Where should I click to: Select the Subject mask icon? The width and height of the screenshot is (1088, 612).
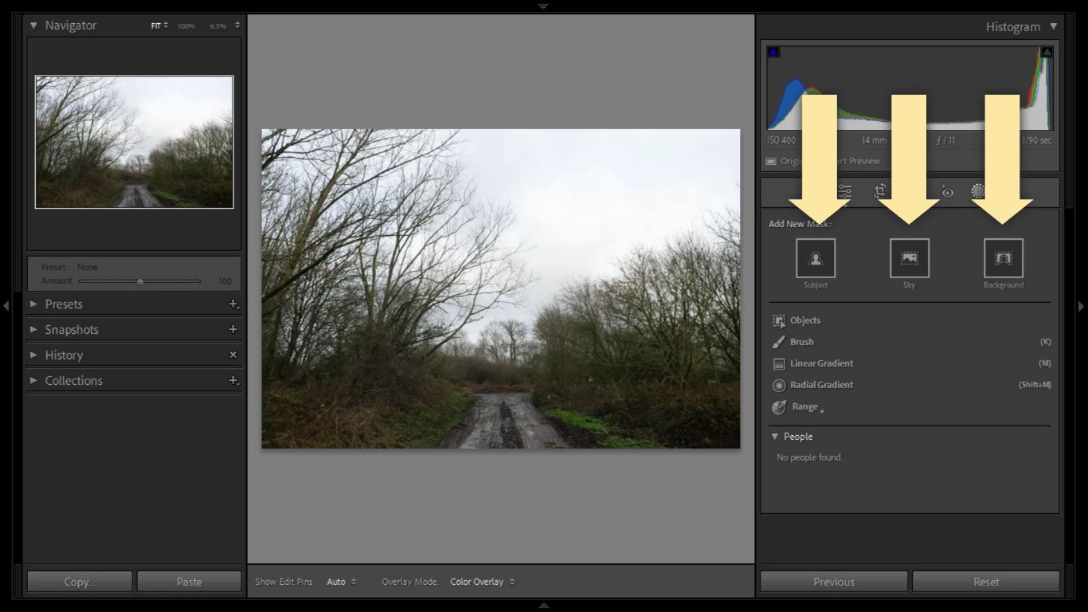pos(815,258)
